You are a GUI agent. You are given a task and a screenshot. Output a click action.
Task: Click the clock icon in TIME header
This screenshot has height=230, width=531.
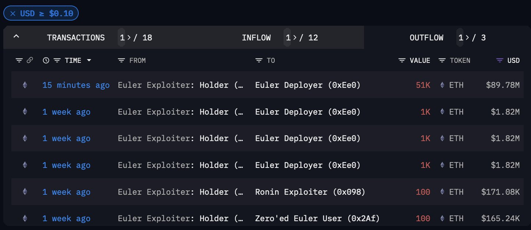coord(46,60)
